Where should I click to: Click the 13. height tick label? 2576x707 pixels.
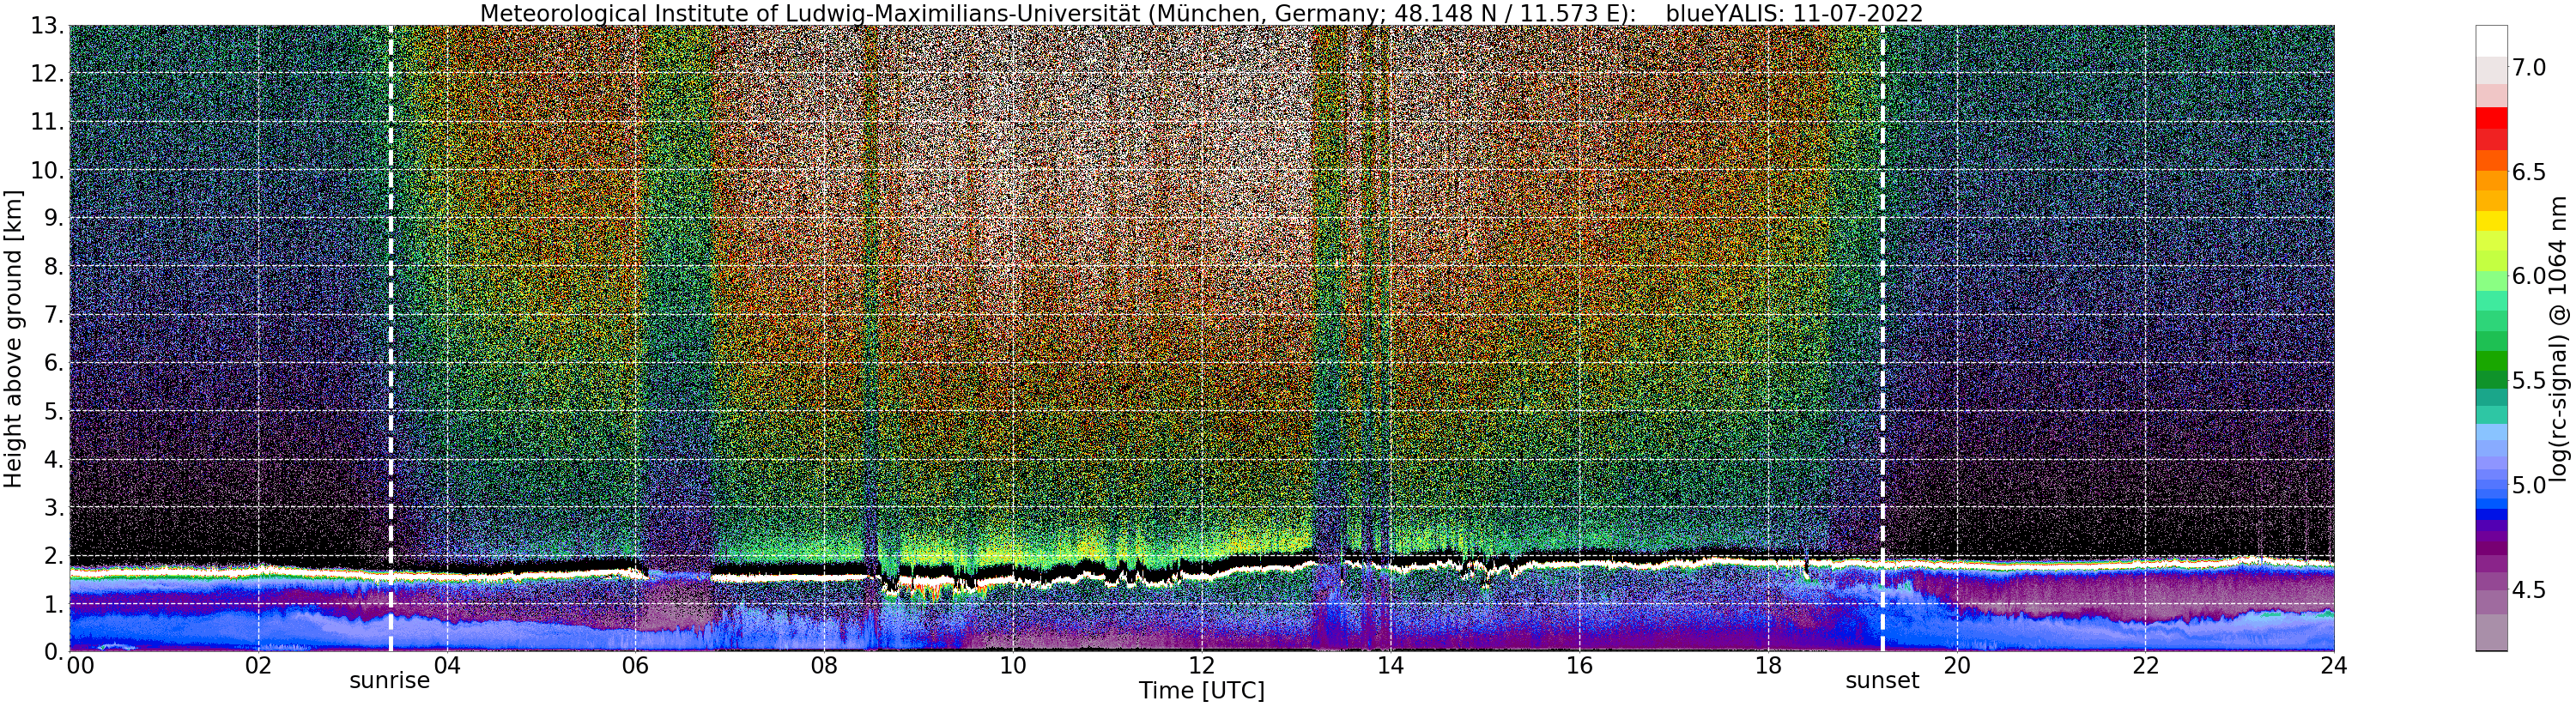(x=47, y=27)
